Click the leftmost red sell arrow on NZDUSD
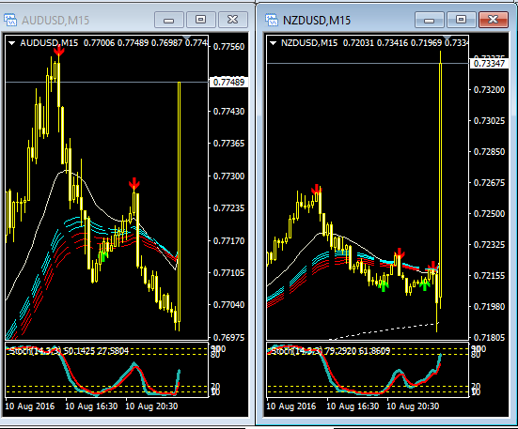 [x=317, y=189]
